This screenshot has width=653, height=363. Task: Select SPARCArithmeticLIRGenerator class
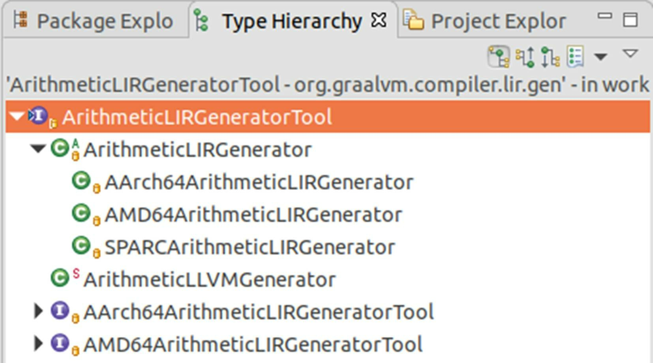click(x=250, y=247)
